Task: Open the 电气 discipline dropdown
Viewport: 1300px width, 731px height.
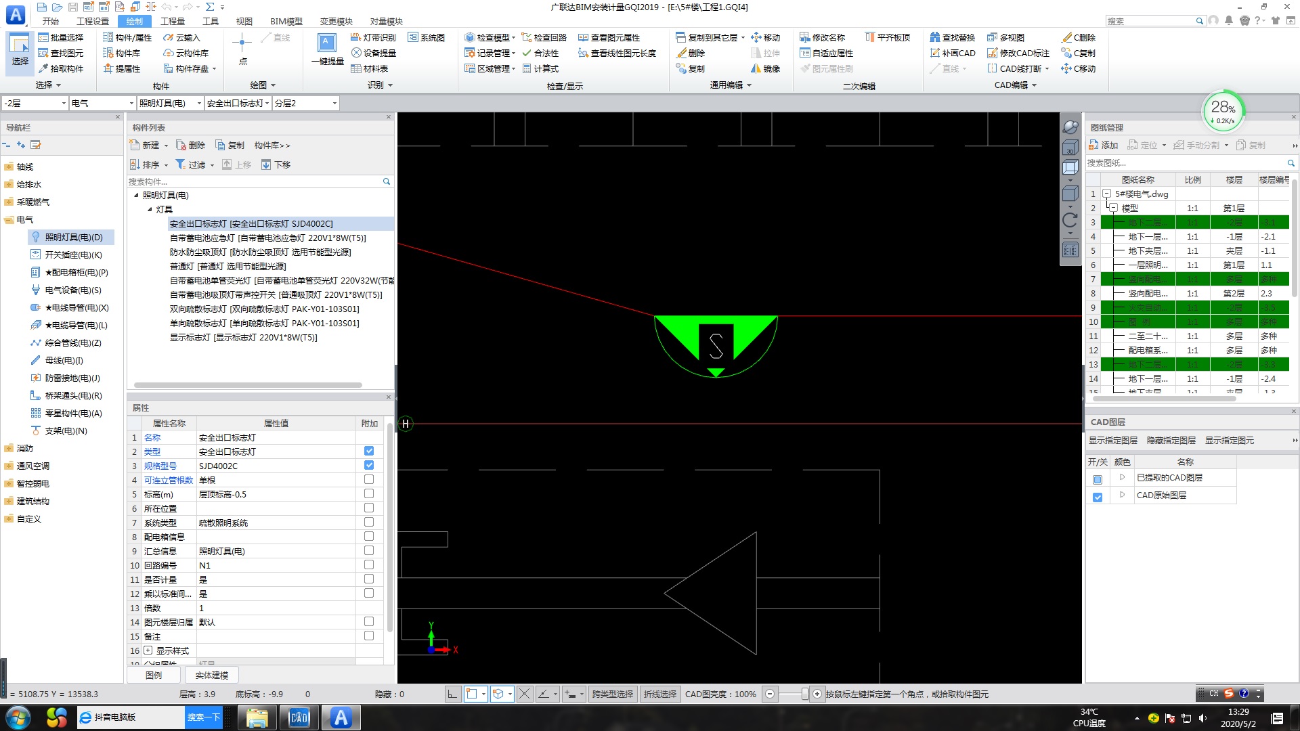Action: [x=102, y=103]
